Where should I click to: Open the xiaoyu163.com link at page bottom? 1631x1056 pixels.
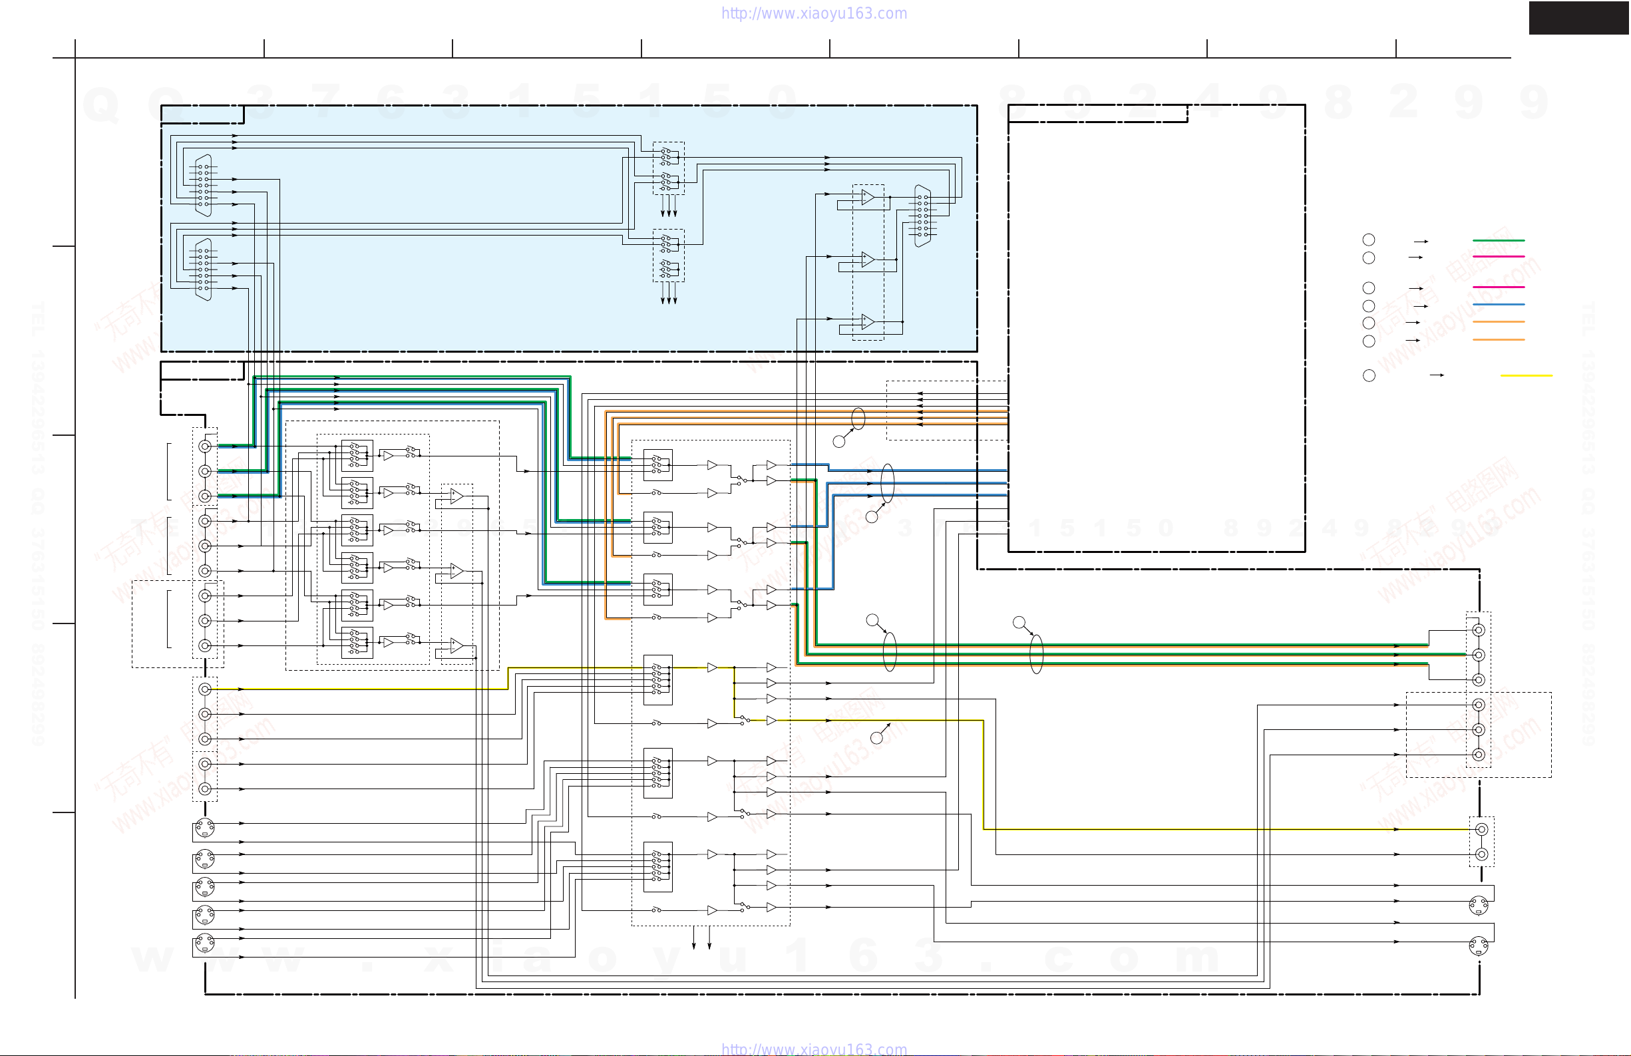[814, 1049]
